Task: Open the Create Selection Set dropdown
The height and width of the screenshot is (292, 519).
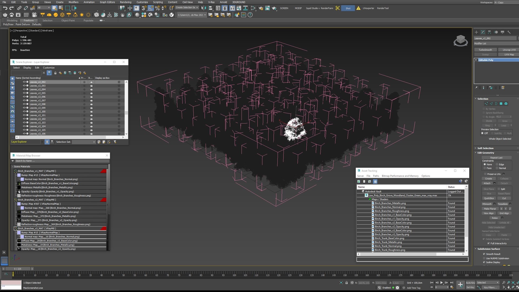Action: (187, 8)
